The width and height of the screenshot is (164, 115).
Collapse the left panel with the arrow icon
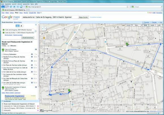click(39, 22)
